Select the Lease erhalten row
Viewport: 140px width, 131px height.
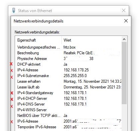pyautogui.click(x=68, y=81)
